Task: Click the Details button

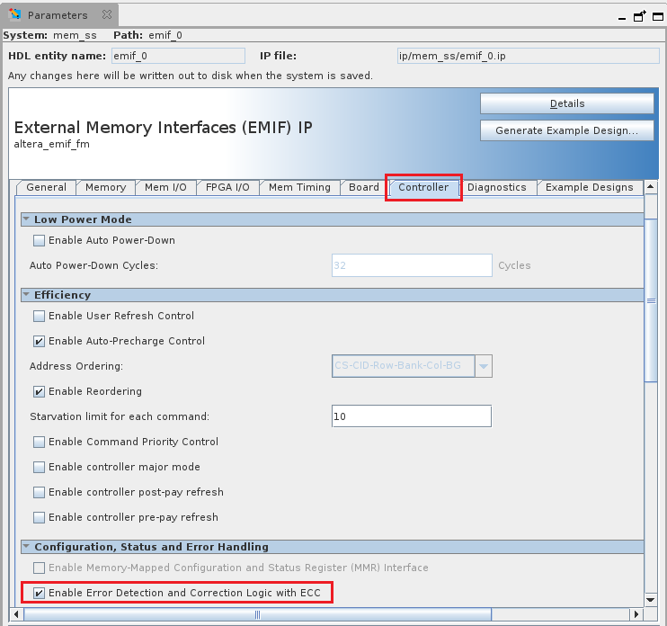Action: pos(566,103)
